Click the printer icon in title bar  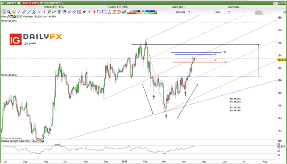[x=275, y=3]
